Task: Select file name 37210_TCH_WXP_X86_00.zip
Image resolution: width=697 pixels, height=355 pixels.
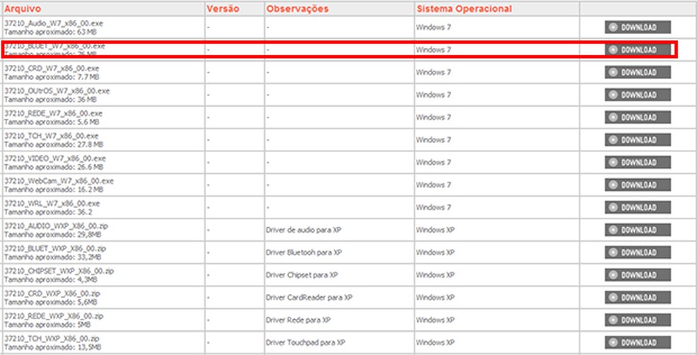Action: [52, 339]
